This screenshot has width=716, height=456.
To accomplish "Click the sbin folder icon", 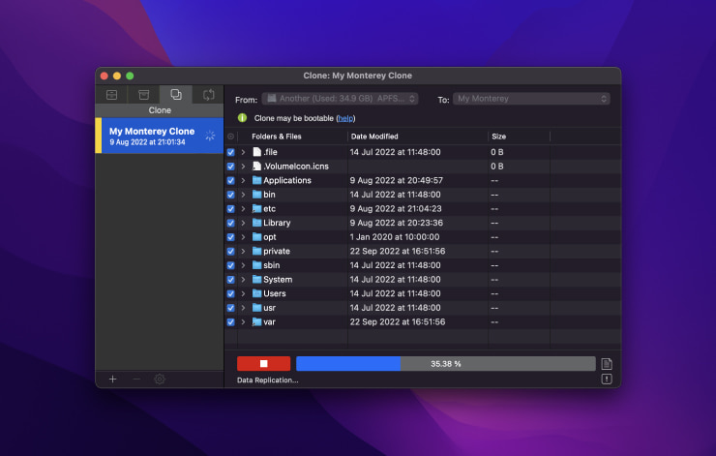I will (256, 265).
